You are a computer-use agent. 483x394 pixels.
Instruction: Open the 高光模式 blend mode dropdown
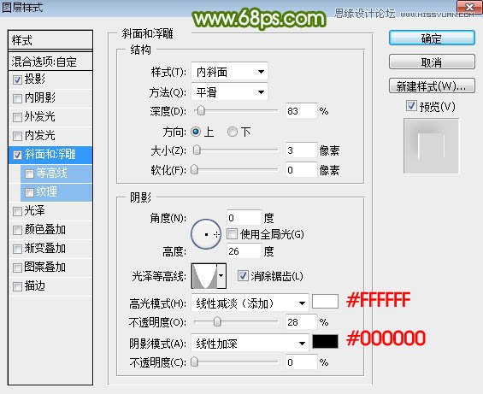(250, 303)
